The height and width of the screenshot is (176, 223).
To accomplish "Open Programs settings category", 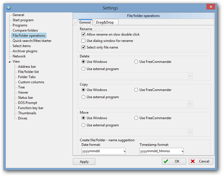I will pyautogui.click(x=20, y=25).
